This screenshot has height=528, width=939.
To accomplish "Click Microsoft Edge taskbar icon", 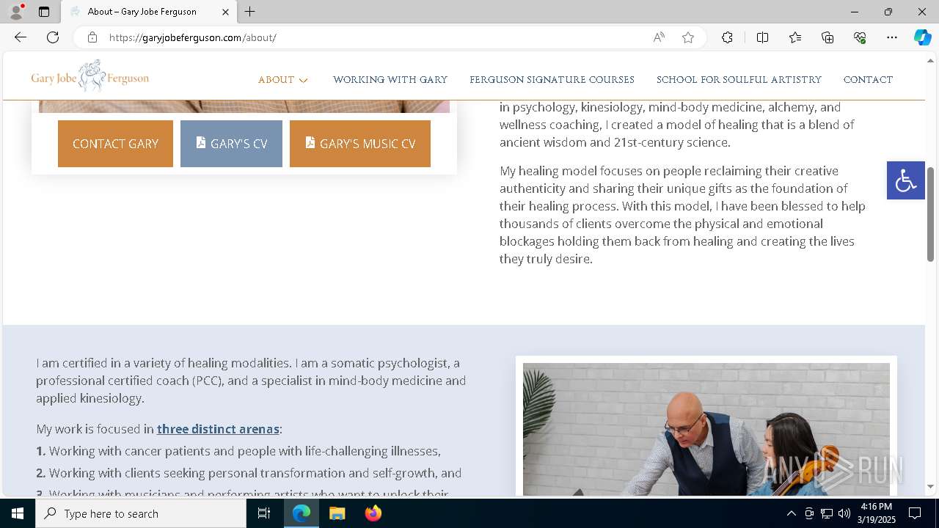I will (302, 513).
